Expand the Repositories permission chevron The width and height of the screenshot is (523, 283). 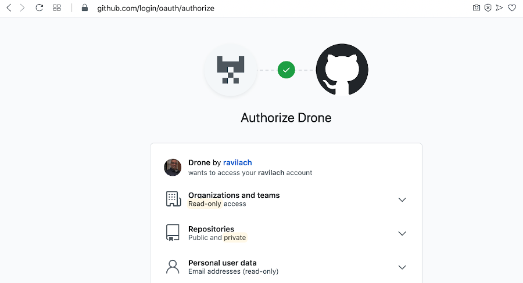pos(402,233)
